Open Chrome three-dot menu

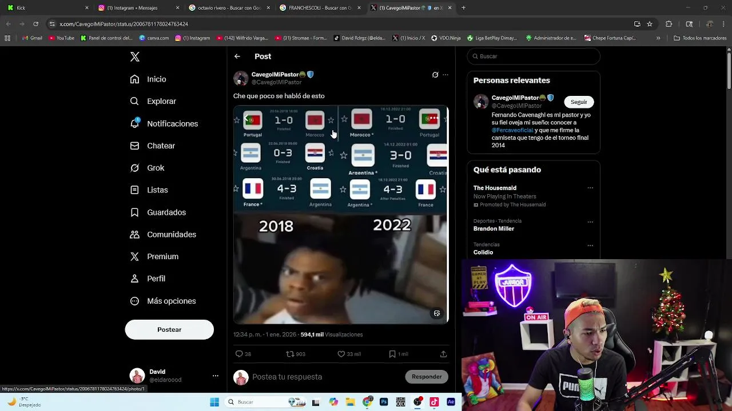[x=724, y=24]
